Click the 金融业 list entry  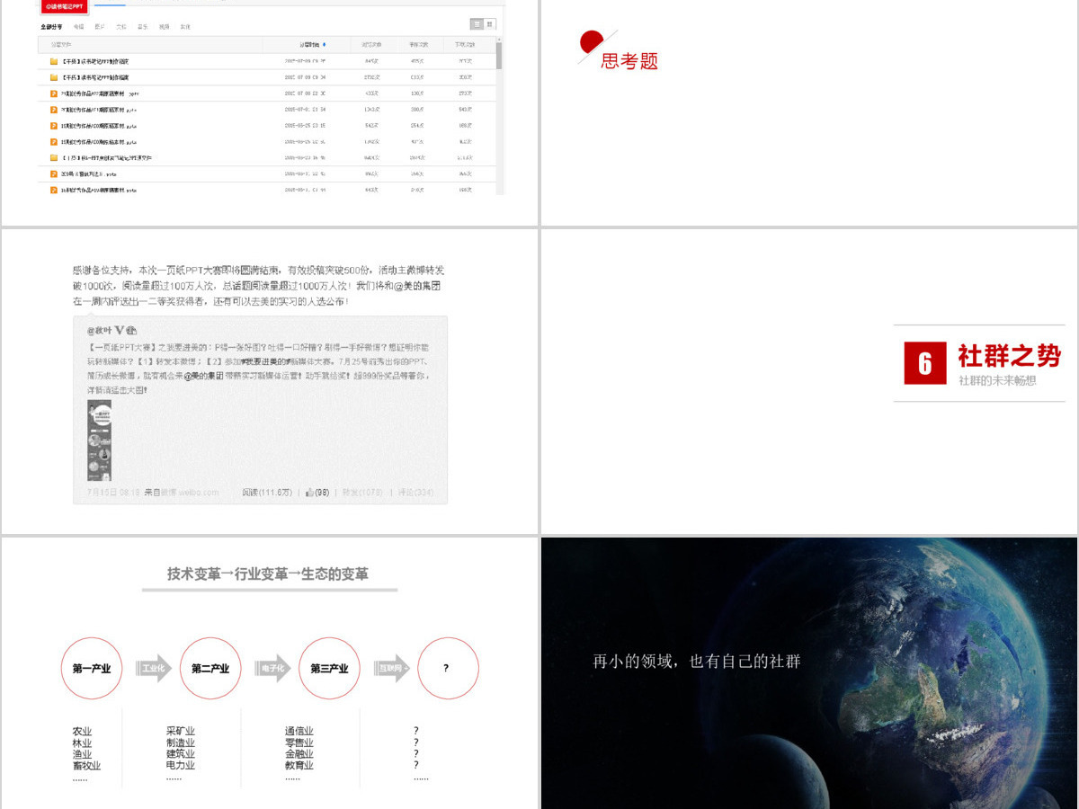299,754
